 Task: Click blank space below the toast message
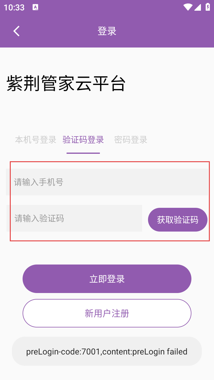107,373
